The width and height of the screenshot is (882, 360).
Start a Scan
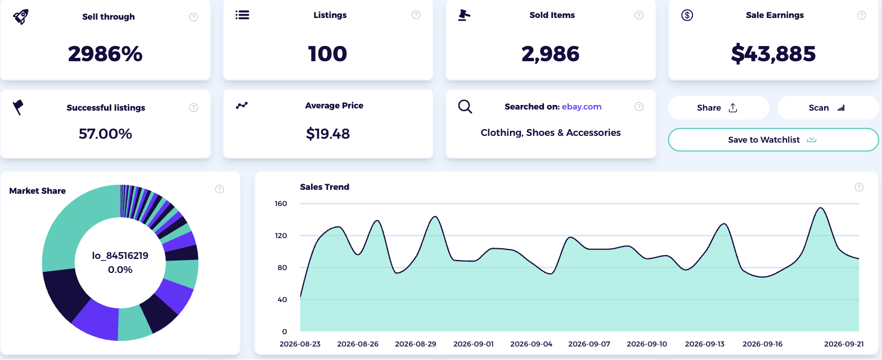[828, 108]
